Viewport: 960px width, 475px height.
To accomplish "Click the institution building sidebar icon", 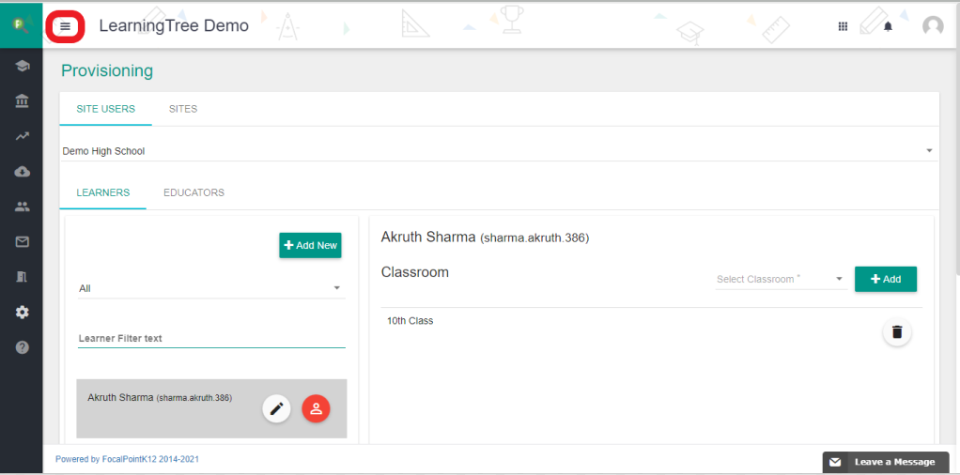I will [22, 100].
